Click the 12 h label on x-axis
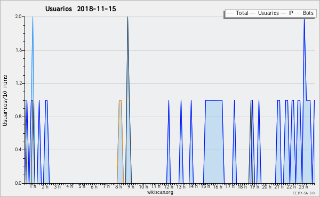 coord(169,186)
